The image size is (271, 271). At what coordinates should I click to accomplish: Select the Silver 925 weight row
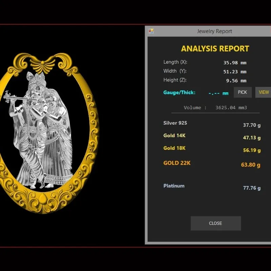tap(212, 124)
